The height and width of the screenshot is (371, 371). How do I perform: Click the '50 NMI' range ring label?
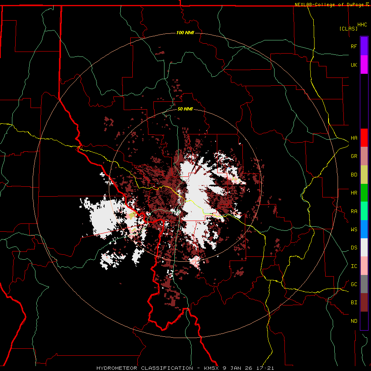pyautogui.click(x=185, y=109)
